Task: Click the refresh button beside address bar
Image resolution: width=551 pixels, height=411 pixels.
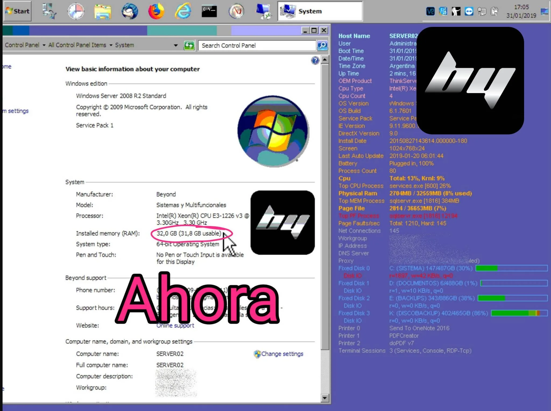Action: [x=189, y=45]
